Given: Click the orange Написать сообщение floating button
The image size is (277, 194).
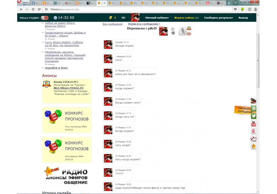Looking at the screenshot, I should [x=243, y=110].
